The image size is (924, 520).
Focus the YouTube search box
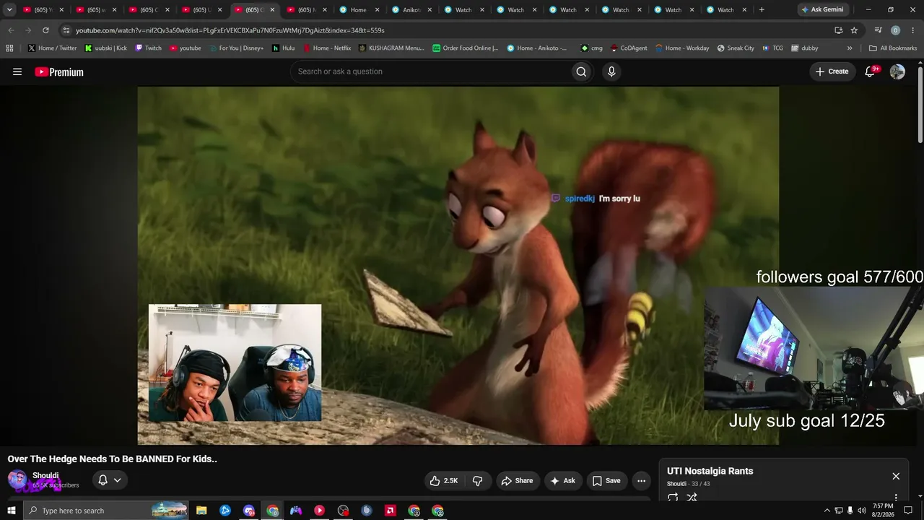coord(430,71)
